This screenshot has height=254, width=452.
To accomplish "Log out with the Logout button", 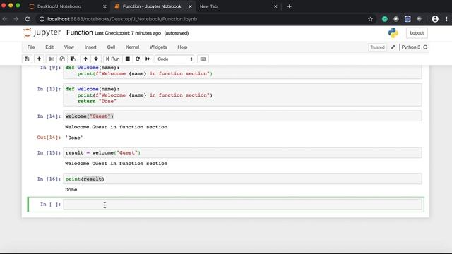I will 417,33.
